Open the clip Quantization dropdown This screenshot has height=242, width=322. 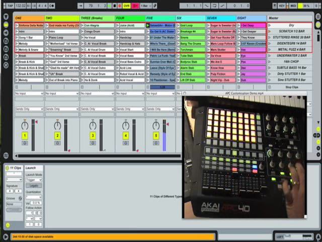[x=34, y=197]
